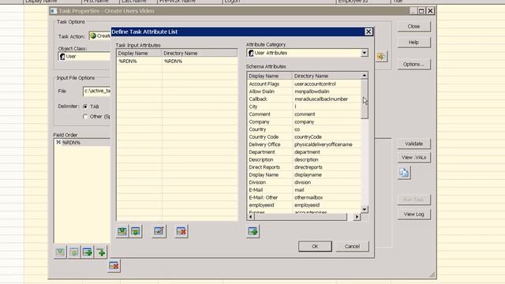Click the icon right of Attribute Category dropdown

click(381, 56)
